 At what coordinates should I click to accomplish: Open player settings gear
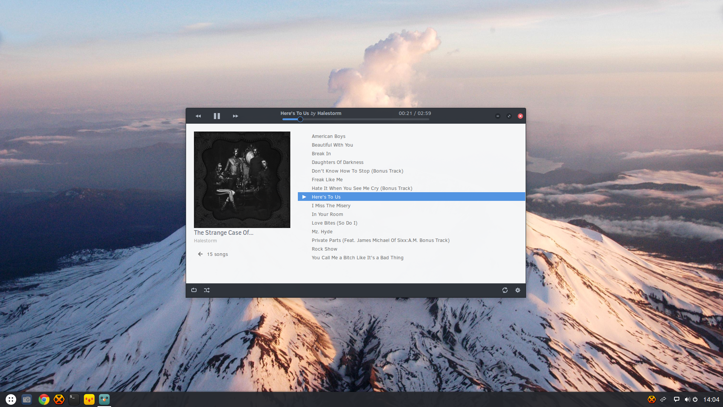(518, 290)
